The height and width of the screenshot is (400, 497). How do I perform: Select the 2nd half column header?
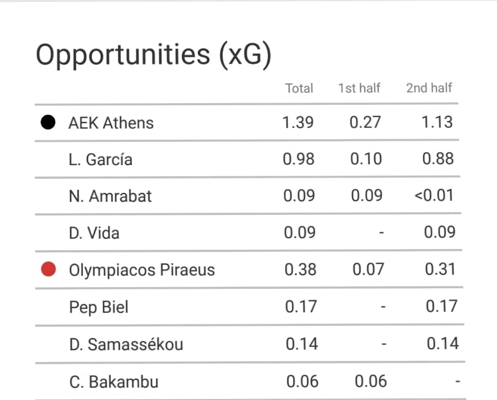point(429,88)
